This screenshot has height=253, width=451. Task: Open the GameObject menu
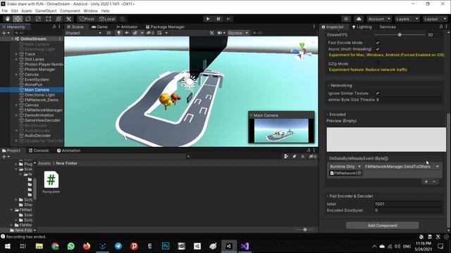point(46,11)
